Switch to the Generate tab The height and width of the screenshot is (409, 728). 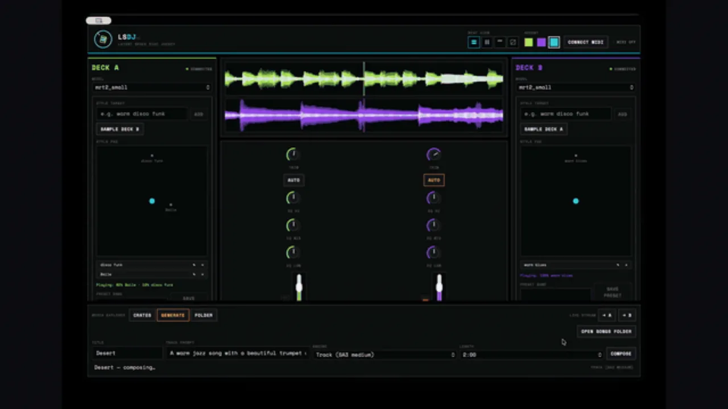[x=173, y=315]
